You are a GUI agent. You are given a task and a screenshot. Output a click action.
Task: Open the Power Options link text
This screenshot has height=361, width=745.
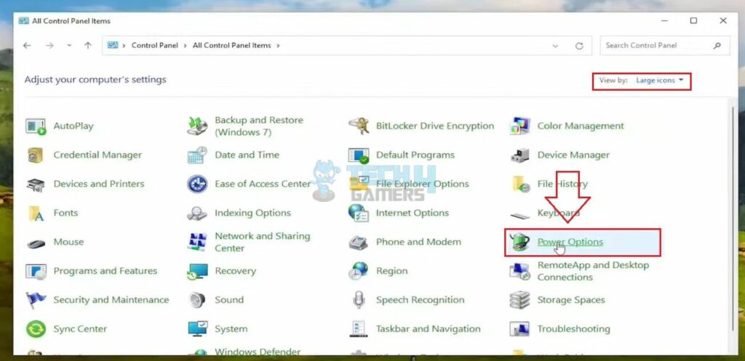pyautogui.click(x=570, y=242)
